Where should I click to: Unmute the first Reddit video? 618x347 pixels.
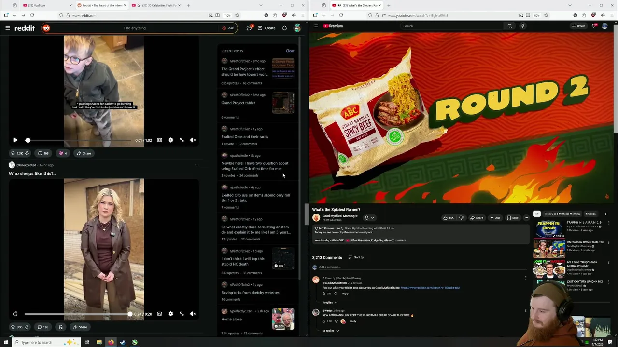[x=193, y=140]
